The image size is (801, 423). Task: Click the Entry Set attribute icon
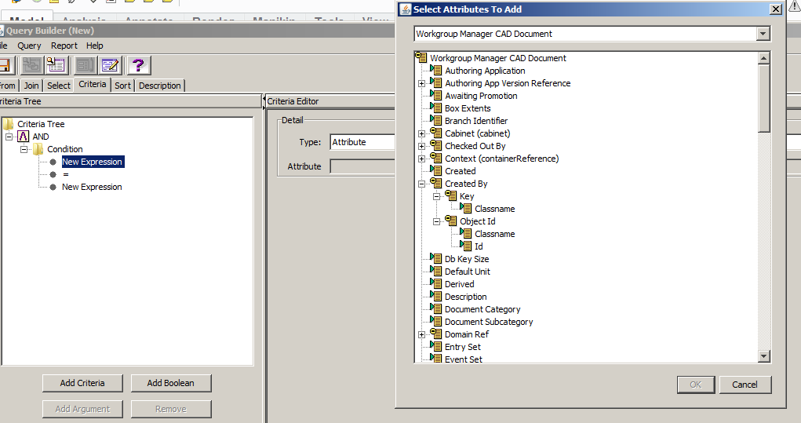click(435, 346)
